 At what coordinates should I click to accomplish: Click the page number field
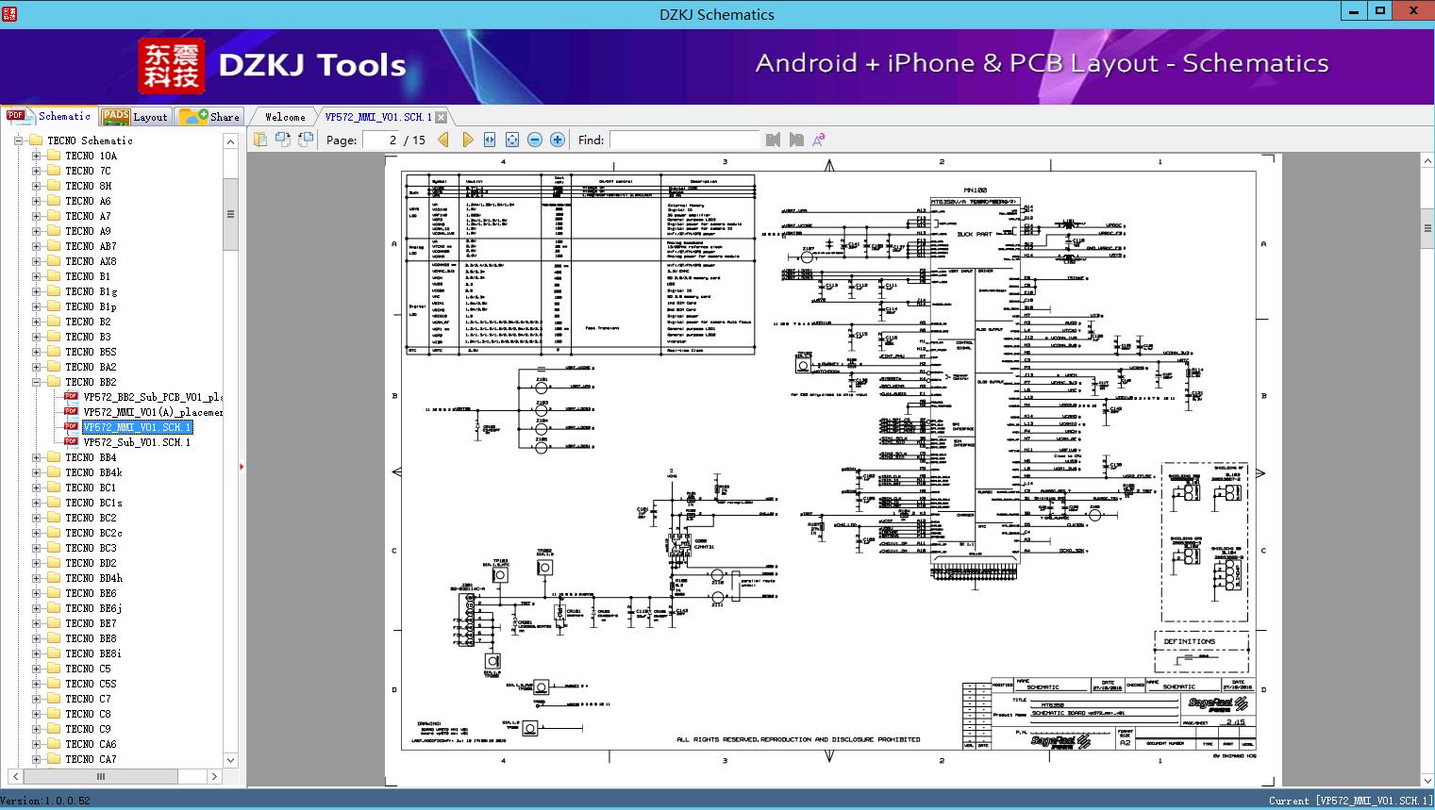click(x=380, y=140)
